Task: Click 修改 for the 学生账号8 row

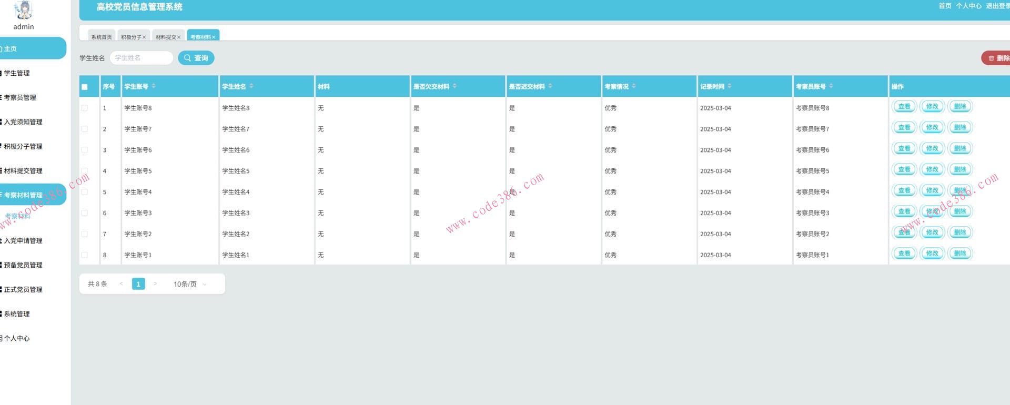Action: coord(932,106)
